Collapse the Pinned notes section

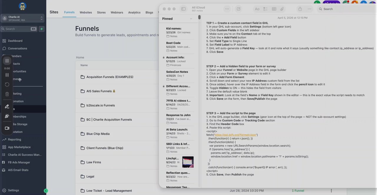point(191,19)
